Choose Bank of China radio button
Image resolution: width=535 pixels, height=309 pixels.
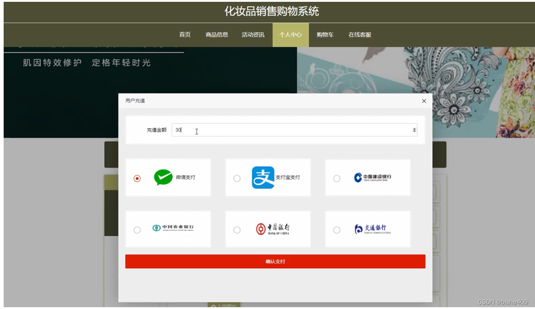pyautogui.click(x=237, y=230)
